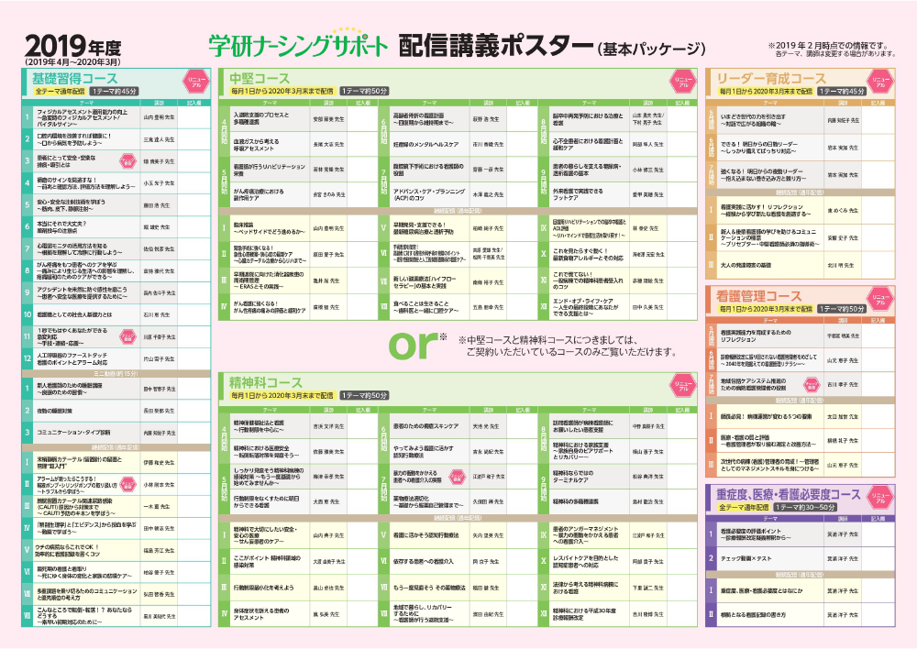Select the 患者のアンガーマネジメント theme
The height and width of the screenshot is (649, 917).
585,535
